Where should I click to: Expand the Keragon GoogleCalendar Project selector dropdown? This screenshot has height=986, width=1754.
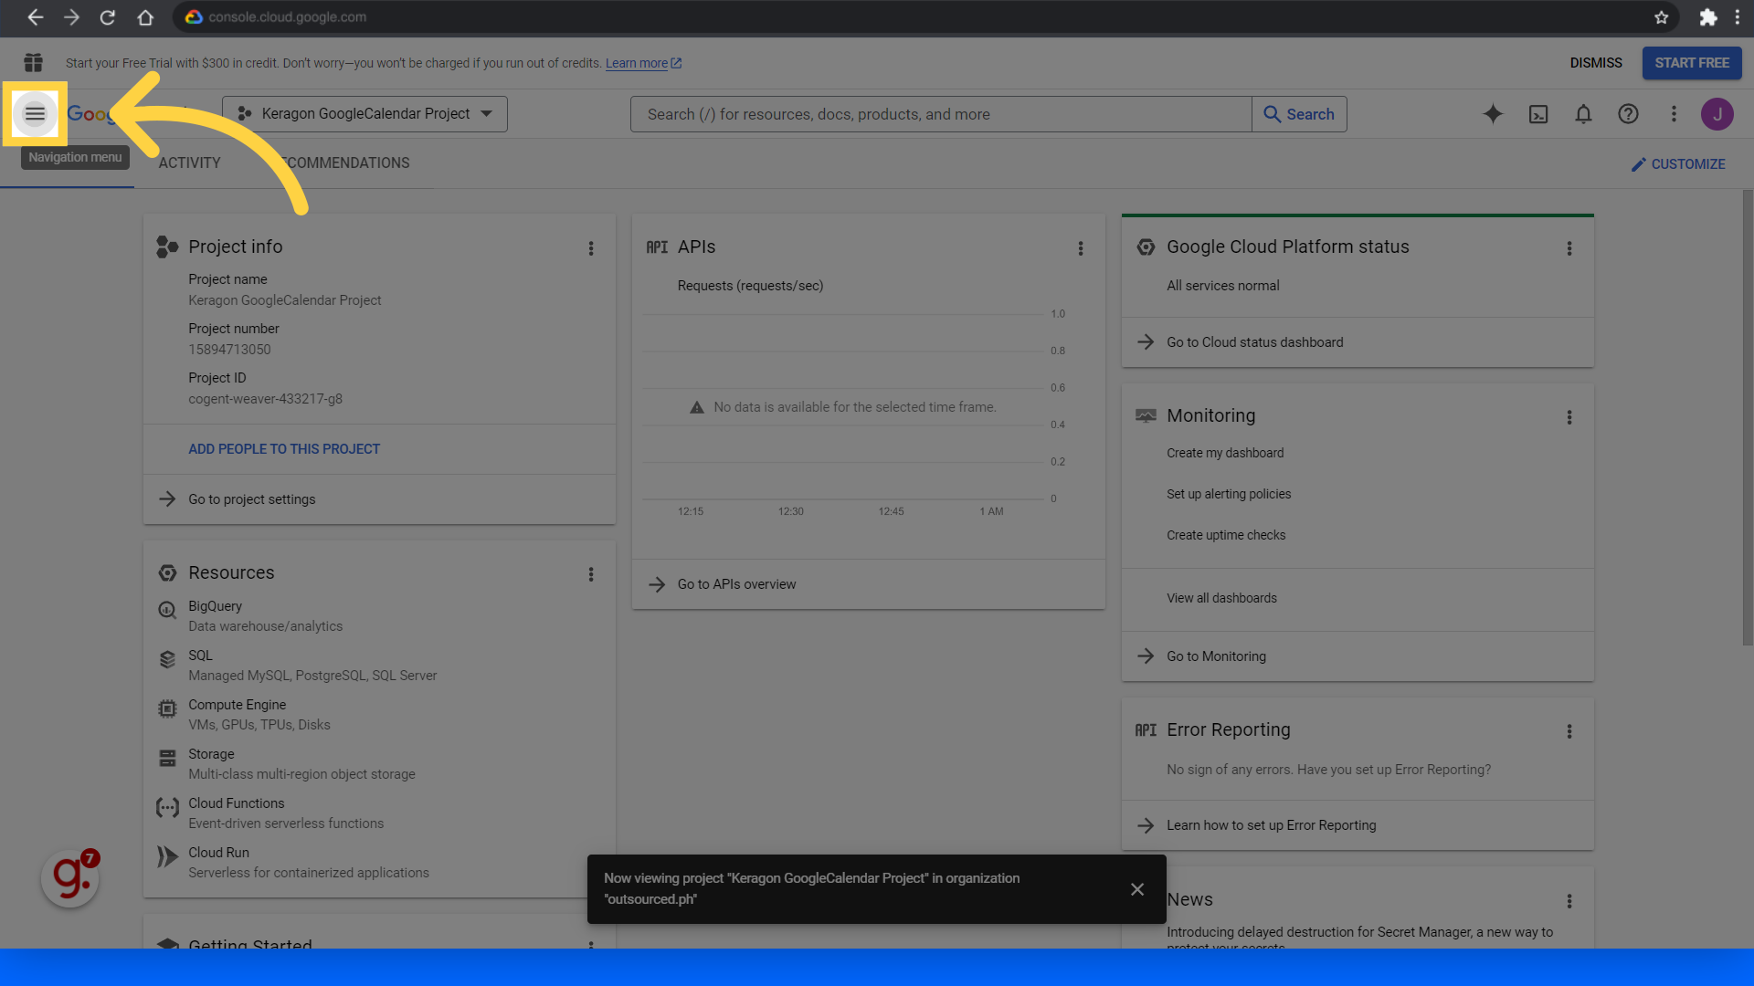365,114
